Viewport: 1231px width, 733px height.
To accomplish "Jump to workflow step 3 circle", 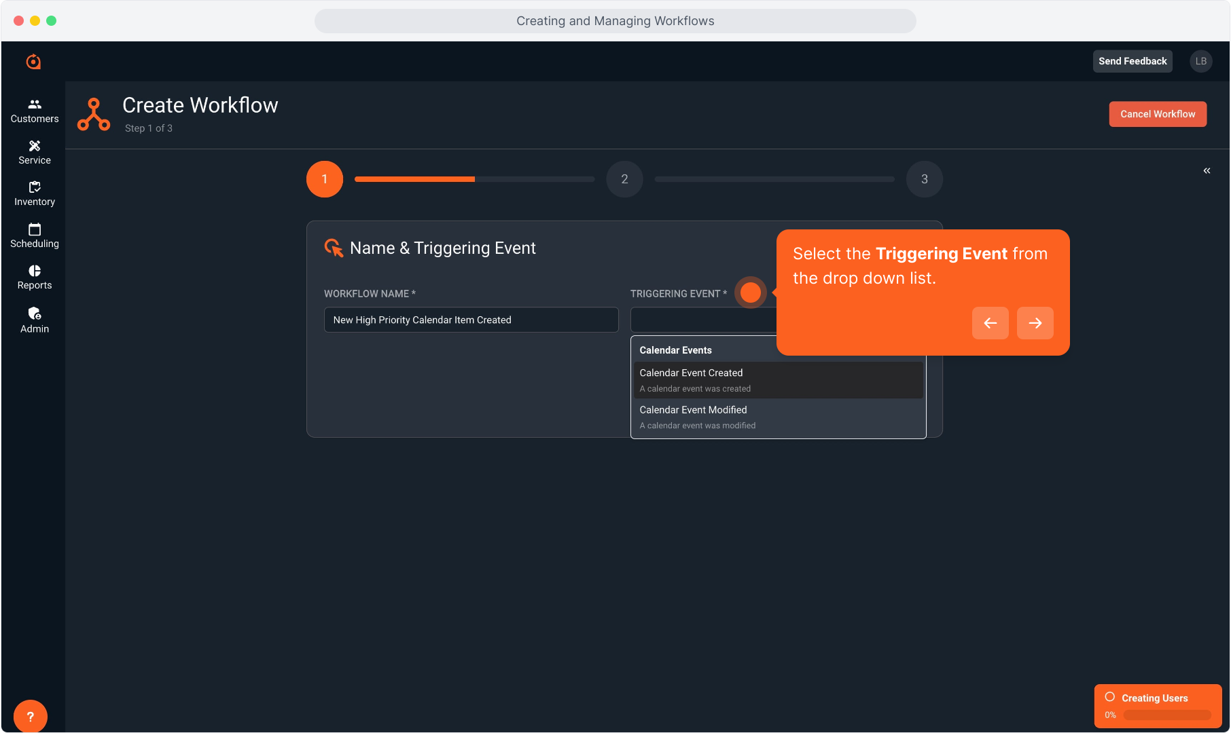I will coord(924,179).
